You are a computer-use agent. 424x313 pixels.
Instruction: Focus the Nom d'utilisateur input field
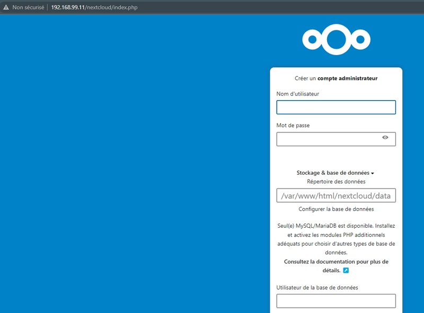pyautogui.click(x=336, y=108)
